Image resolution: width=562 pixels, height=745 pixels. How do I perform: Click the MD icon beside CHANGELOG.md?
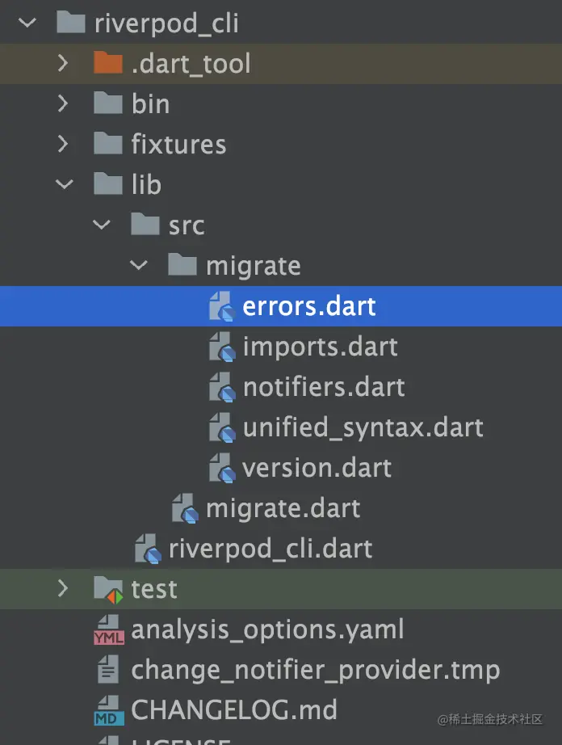pyautogui.click(x=108, y=711)
